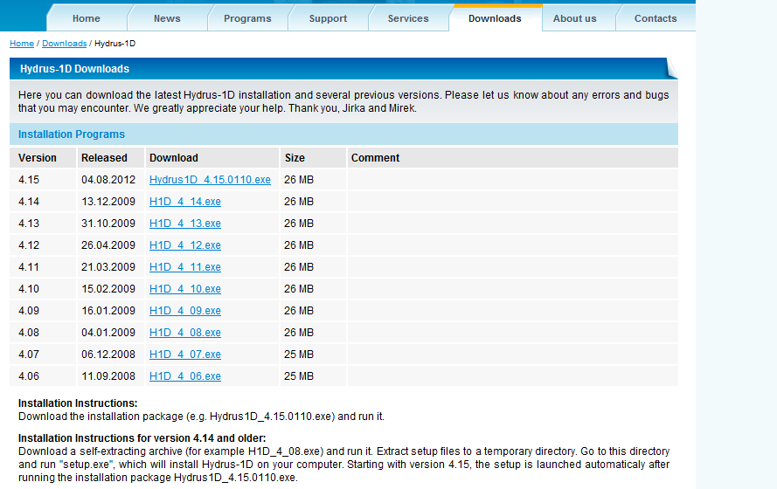Screen dimensions: 777x489
Task: Navigate to the Contacts tab
Action: [655, 18]
